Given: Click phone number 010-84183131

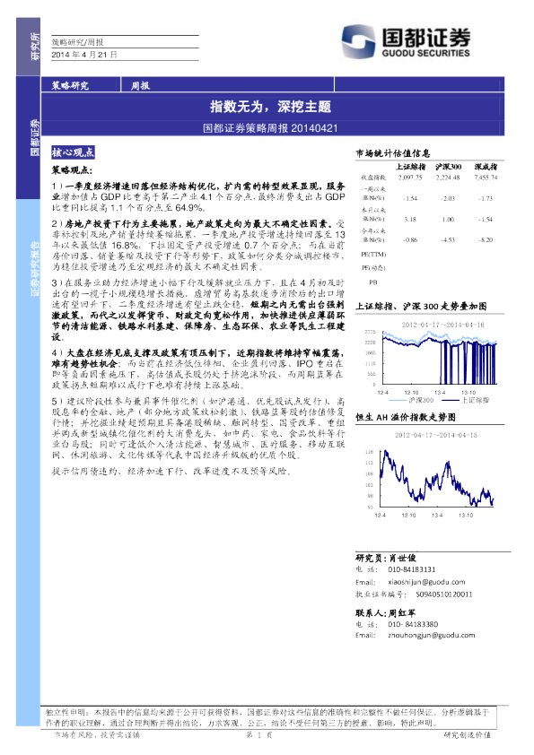Looking at the screenshot, I should point(412,569).
